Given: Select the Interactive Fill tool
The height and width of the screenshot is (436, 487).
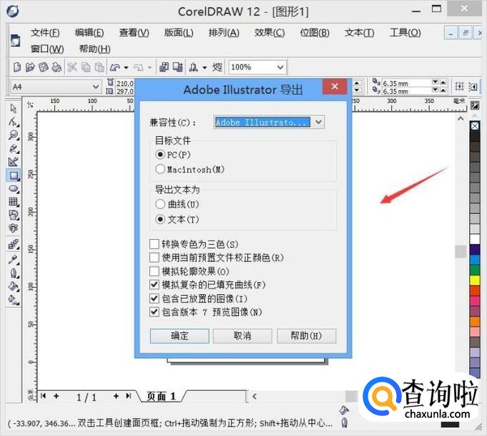Looking at the screenshot, I should click(14, 300).
